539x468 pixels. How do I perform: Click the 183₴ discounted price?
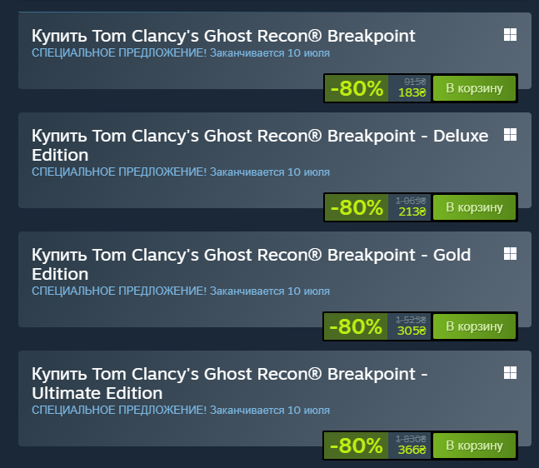pyautogui.click(x=412, y=92)
